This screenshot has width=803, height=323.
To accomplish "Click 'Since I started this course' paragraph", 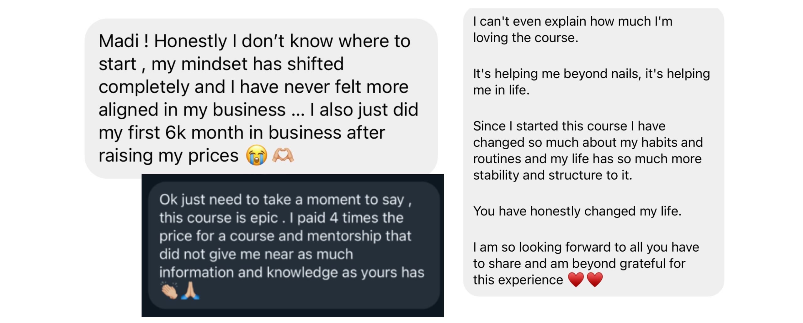I will (x=588, y=151).
